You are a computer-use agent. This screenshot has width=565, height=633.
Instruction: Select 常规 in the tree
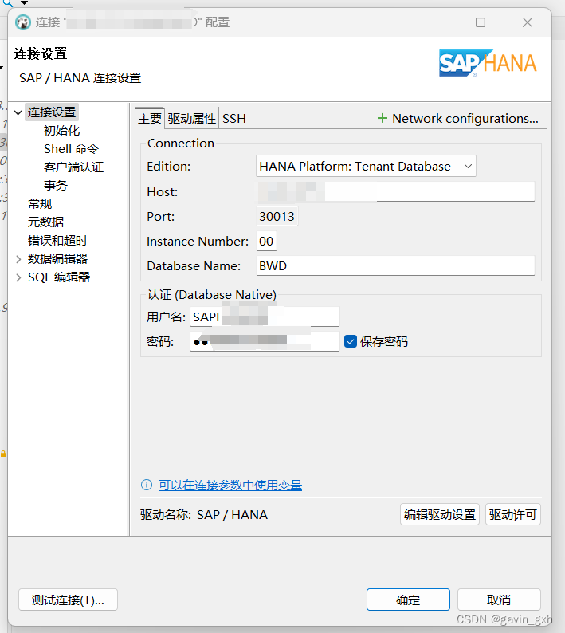pos(40,204)
